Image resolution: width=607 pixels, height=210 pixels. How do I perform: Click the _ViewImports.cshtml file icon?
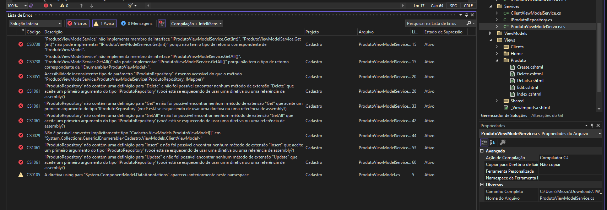coord(506,107)
